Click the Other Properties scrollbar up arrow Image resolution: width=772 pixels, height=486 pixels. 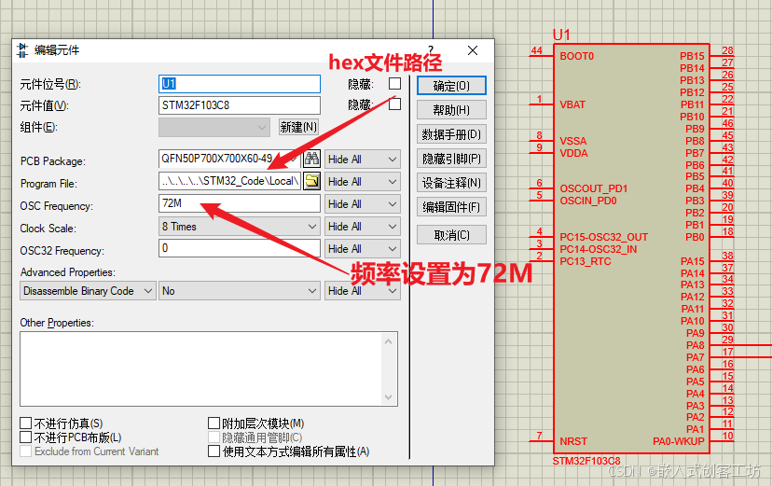[x=389, y=341]
